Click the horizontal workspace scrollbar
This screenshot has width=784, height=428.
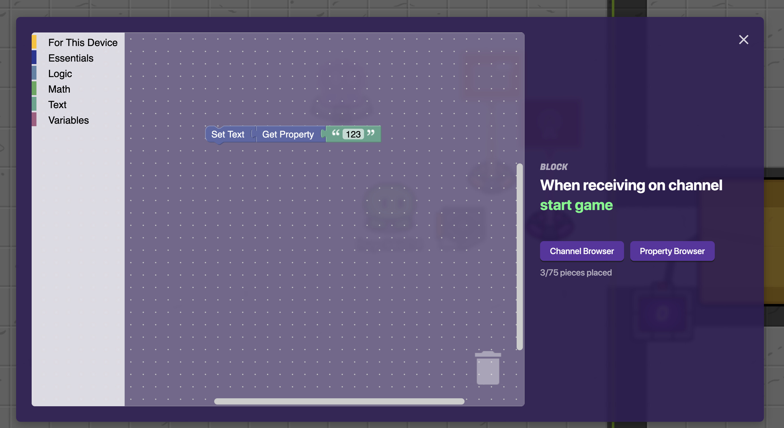(339, 401)
